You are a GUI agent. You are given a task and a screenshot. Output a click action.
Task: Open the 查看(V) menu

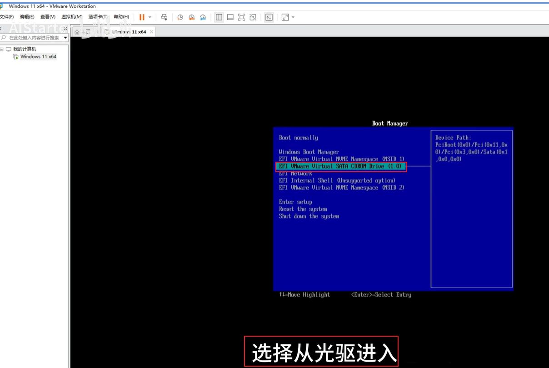(x=47, y=17)
